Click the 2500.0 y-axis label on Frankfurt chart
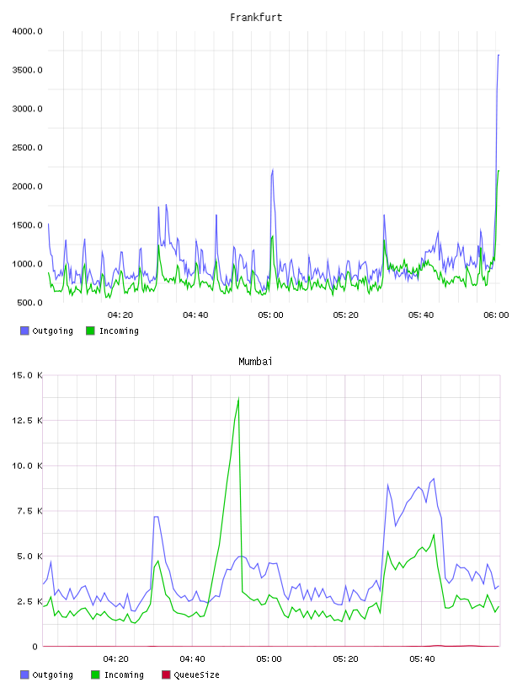This screenshot has height=688, width=512. [27, 148]
